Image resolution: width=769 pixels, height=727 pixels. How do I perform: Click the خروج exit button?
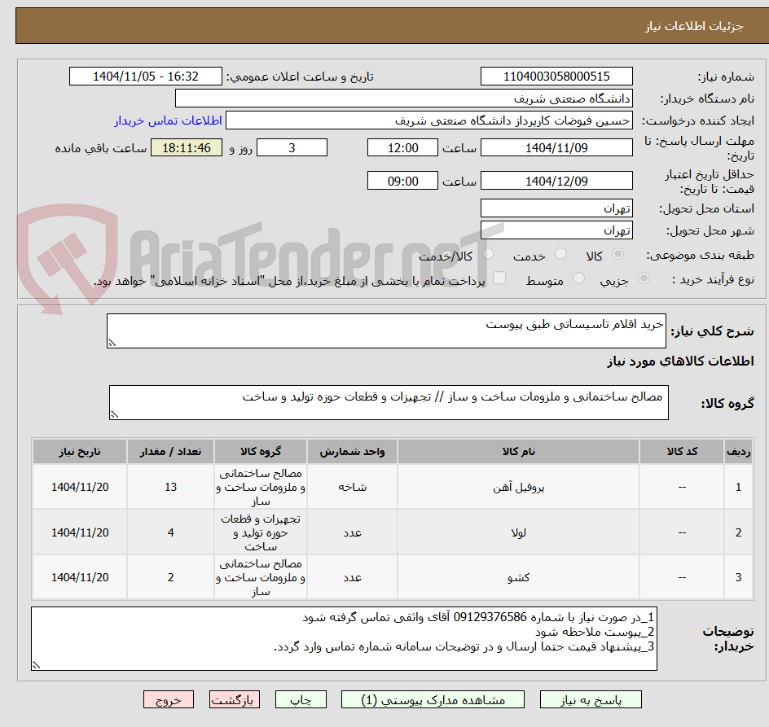pyautogui.click(x=168, y=699)
